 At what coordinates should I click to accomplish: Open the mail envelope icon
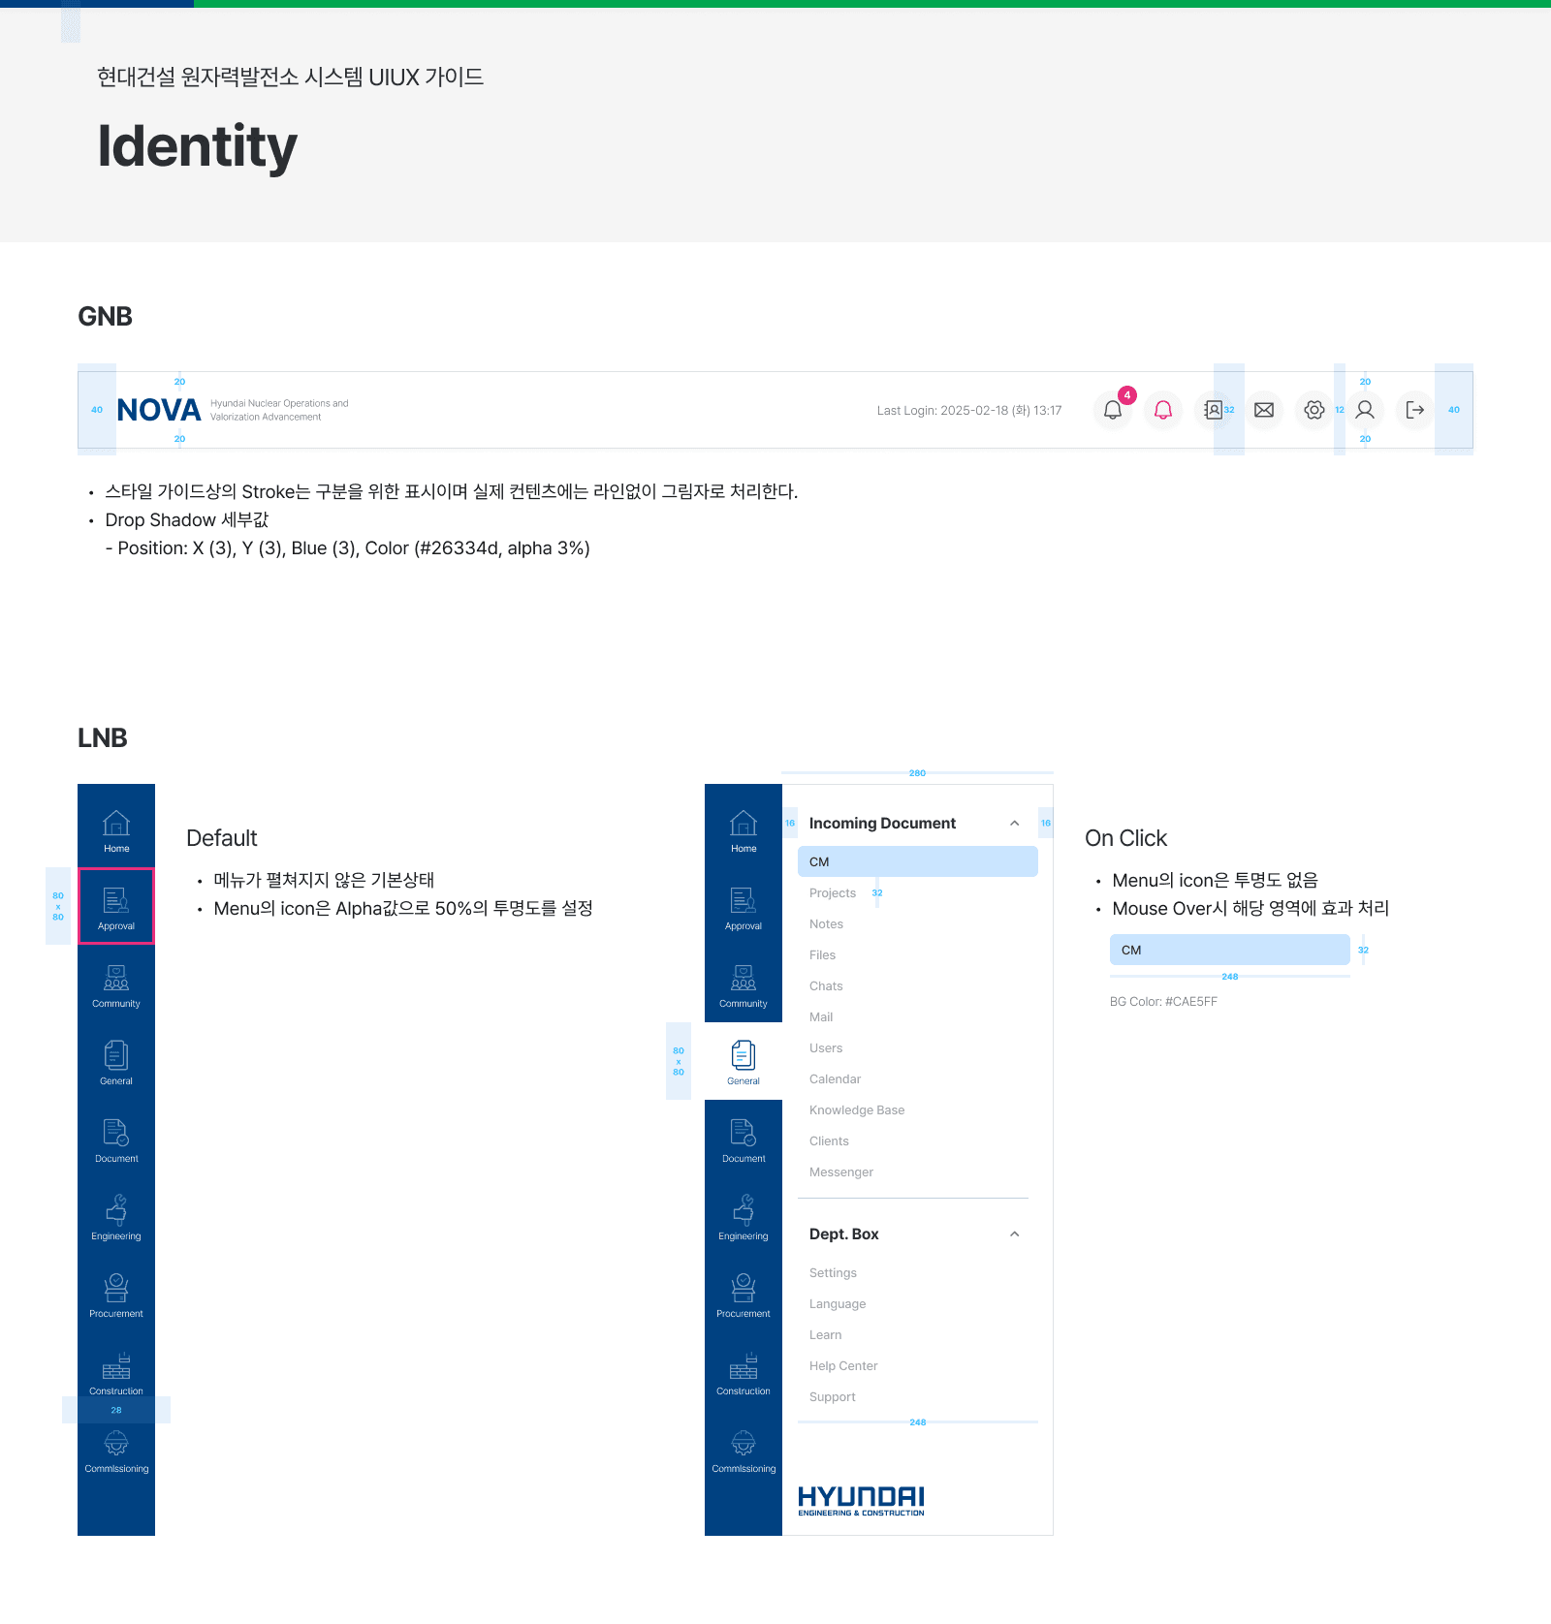pyautogui.click(x=1264, y=410)
